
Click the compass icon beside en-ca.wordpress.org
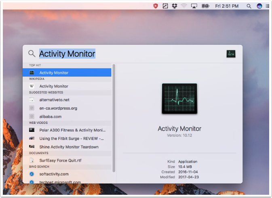coord(32,108)
